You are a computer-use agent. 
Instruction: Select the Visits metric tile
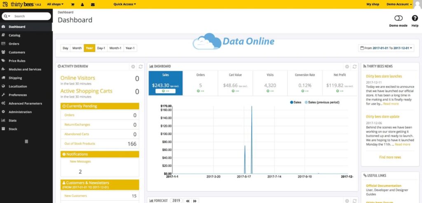click(x=270, y=83)
